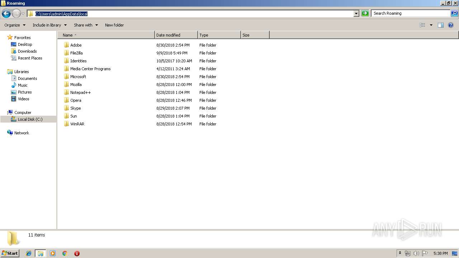The image size is (459, 258).
Task: Open the view options dropdown arrow
Action: [431, 25]
